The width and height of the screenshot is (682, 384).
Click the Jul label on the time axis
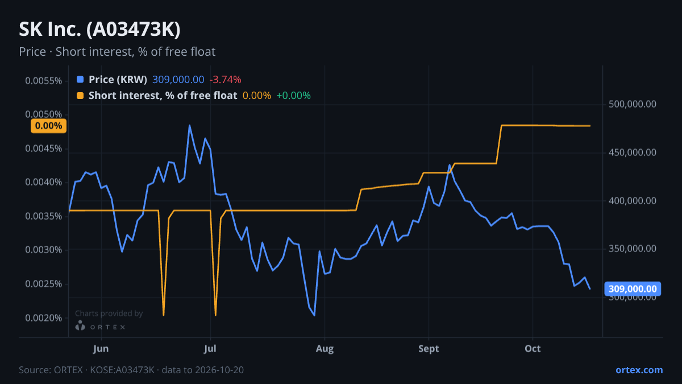point(210,349)
